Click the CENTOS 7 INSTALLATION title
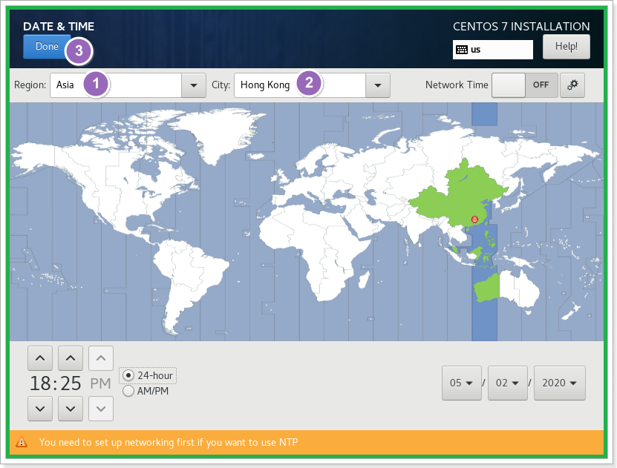Viewport: 617px width, 468px height. pyautogui.click(x=521, y=26)
